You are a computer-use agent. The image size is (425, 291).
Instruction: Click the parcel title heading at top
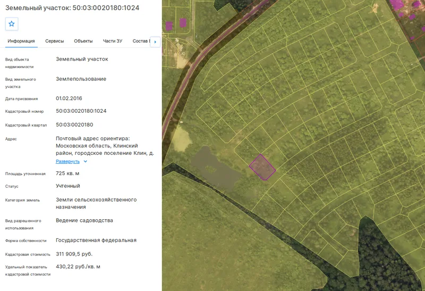pyautogui.click(x=72, y=7)
